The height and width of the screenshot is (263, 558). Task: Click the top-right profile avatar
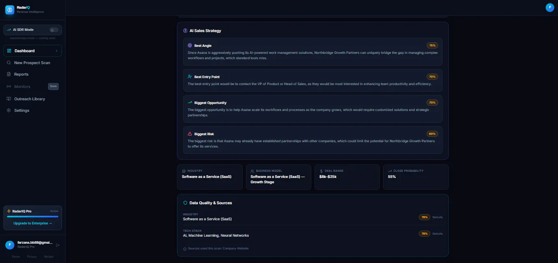click(550, 7)
